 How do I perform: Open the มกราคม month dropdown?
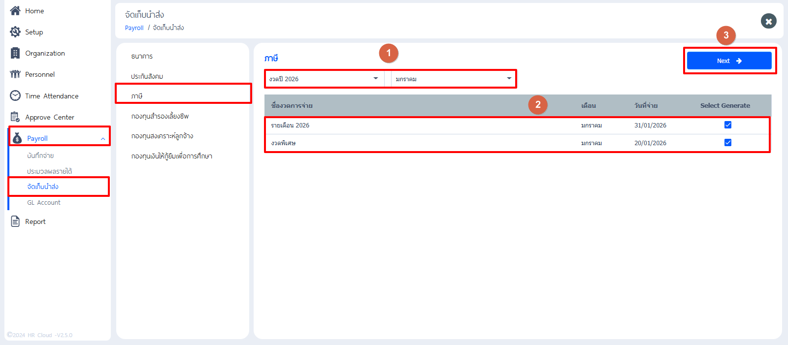(x=453, y=79)
